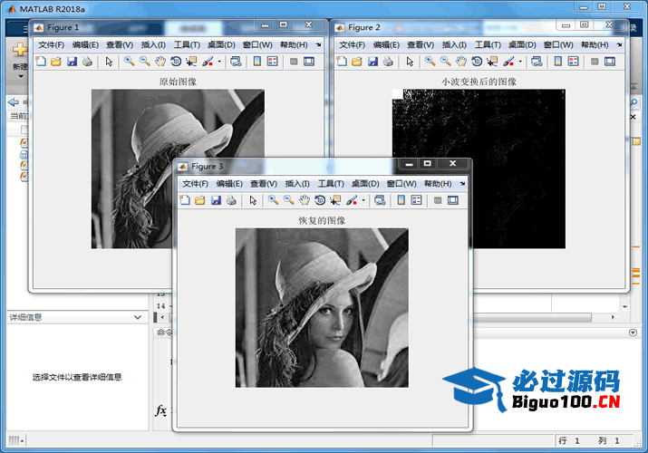Open Brush color dropdown arrow in Figure 1
Viewport: 648px width, 453px height.
pyautogui.click(x=219, y=62)
